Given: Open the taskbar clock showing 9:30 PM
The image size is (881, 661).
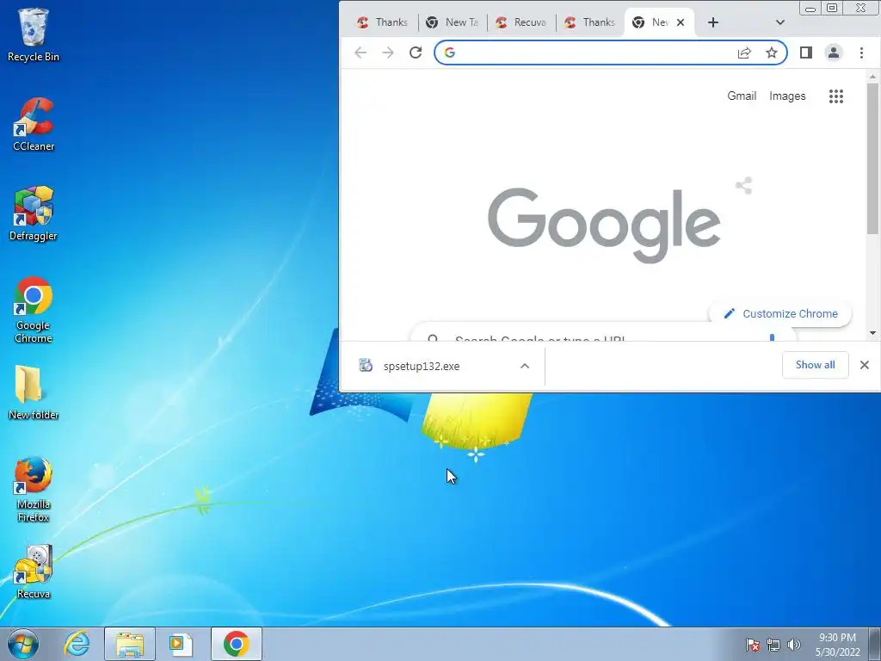Looking at the screenshot, I should pyautogui.click(x=837, y=645).
